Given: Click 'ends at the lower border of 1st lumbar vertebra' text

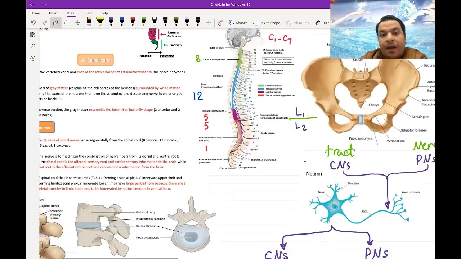Looking at the screenshot, I should [114, 72].
